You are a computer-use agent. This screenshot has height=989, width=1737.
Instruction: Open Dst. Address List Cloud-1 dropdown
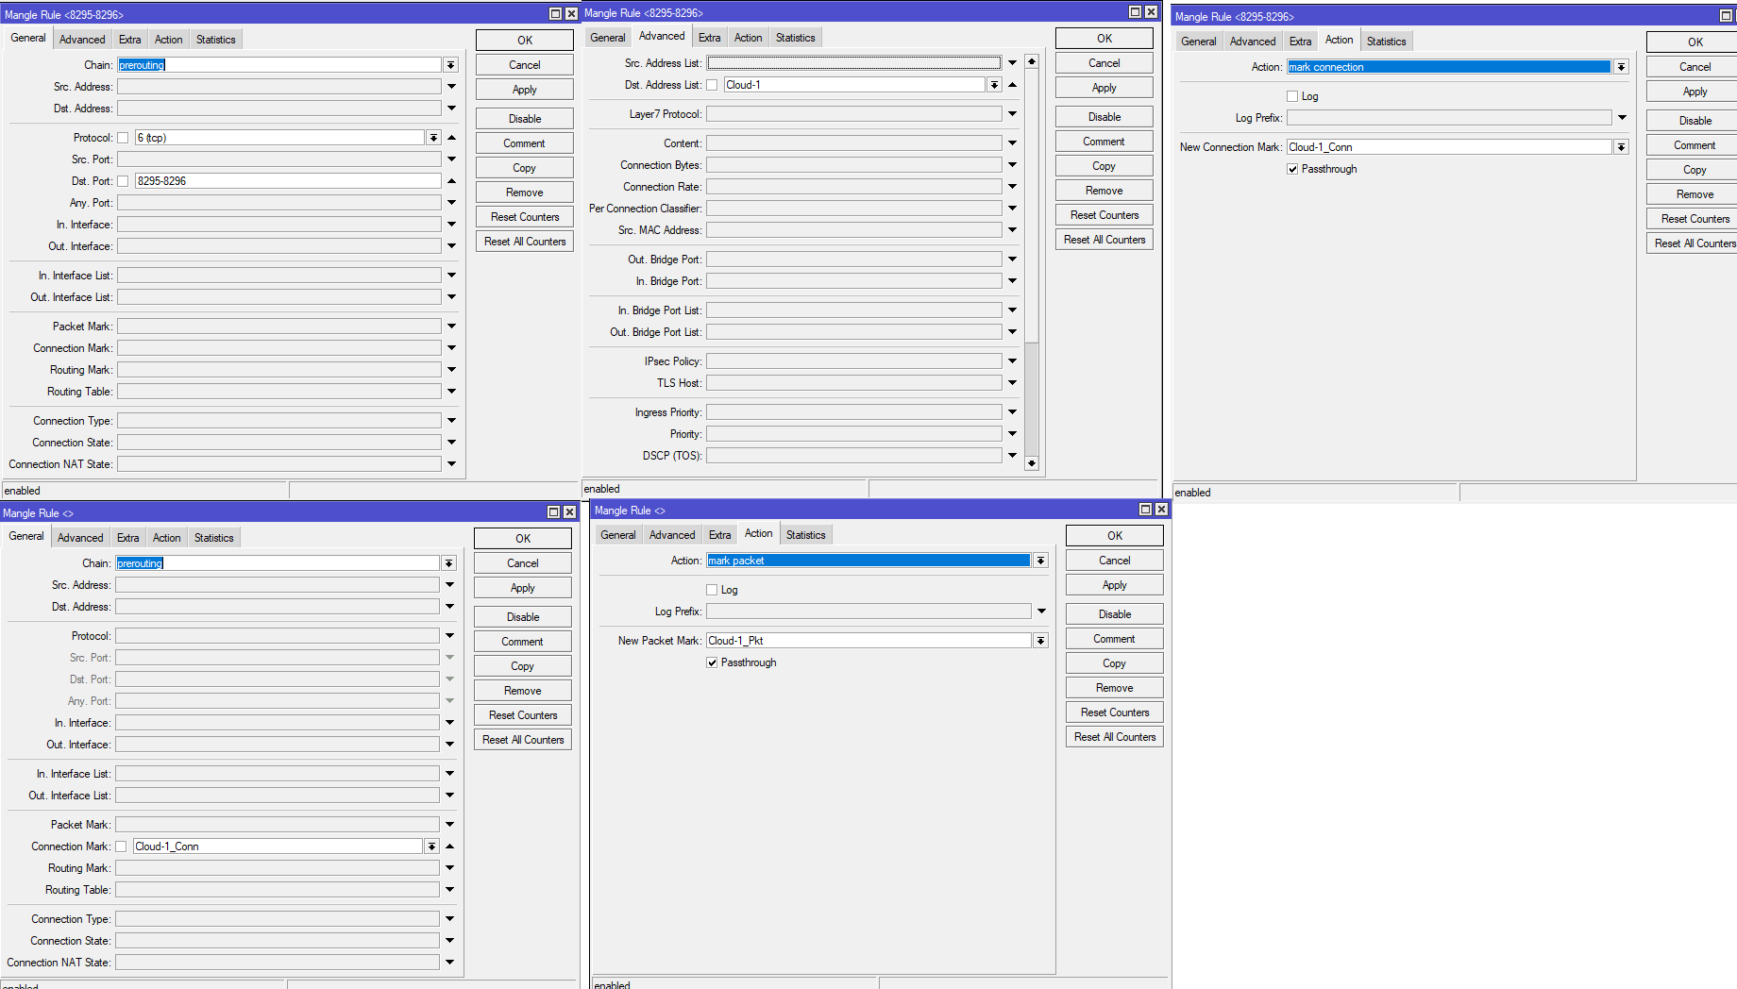point(994,85)
